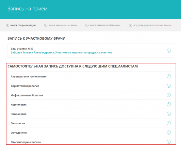Screen dimensions: 181x146
Task: Click arrow icon beside Инфекционные болезни
Action: pos(169,95)
